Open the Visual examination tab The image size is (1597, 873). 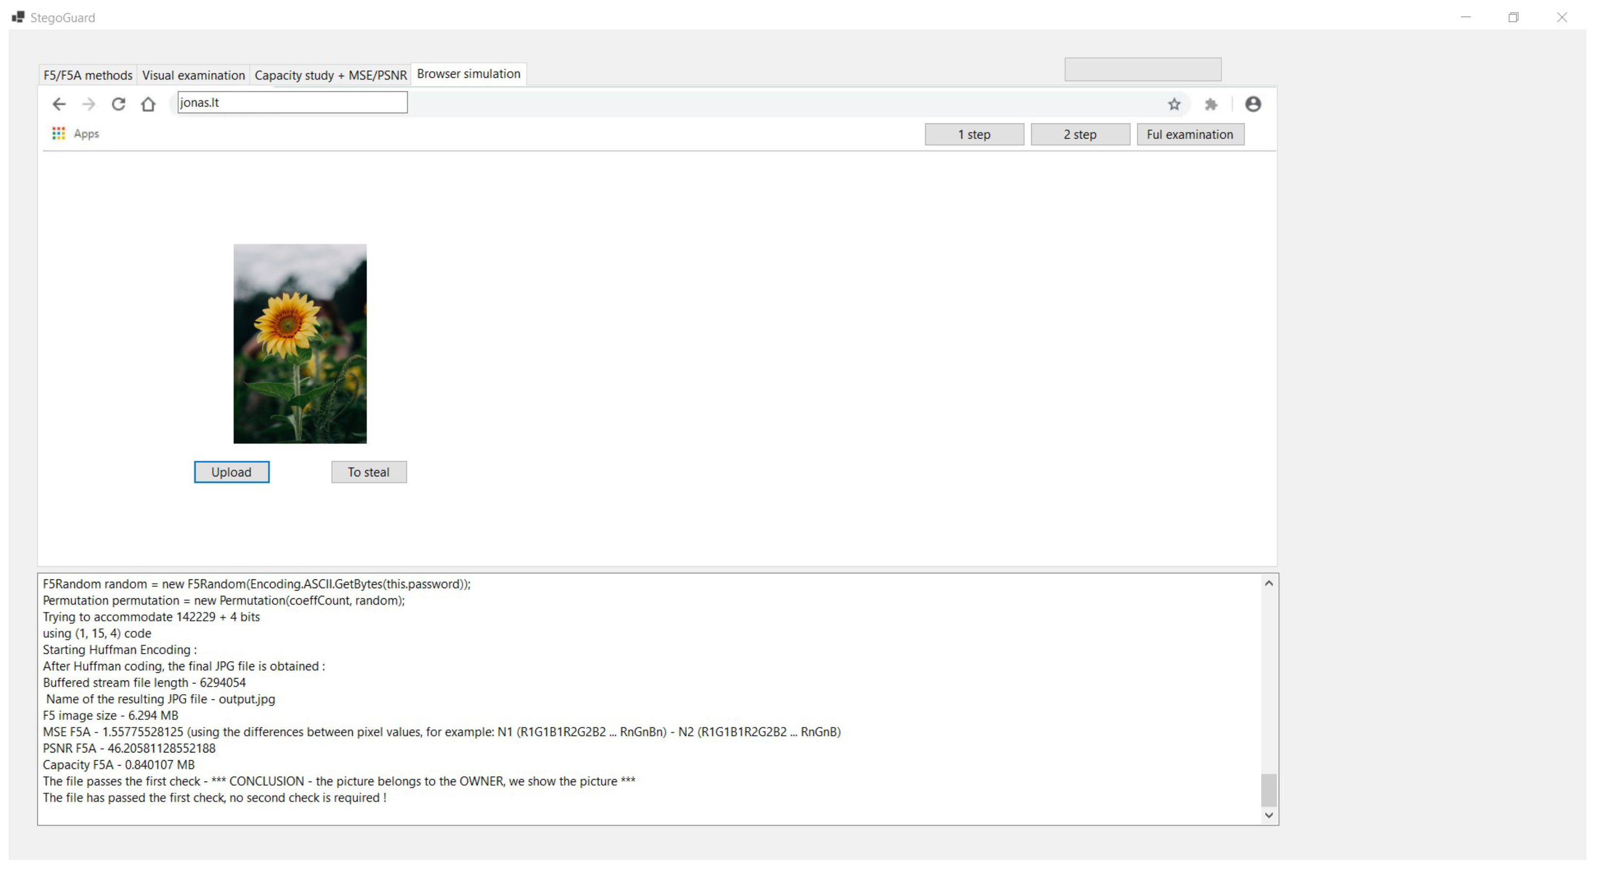click(194, 75)
